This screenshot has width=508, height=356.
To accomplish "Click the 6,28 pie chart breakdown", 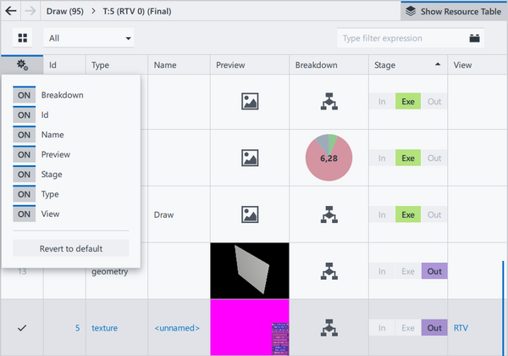I will 329,158.
